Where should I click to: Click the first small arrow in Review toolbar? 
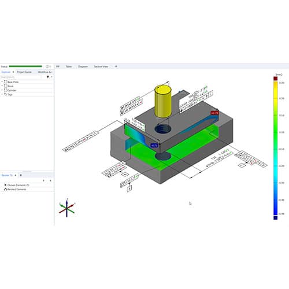coord(43,180)
